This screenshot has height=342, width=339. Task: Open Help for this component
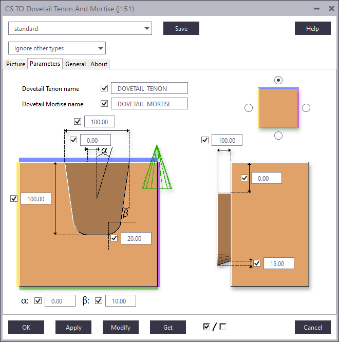pyautogui.click(x=313, y=28)
